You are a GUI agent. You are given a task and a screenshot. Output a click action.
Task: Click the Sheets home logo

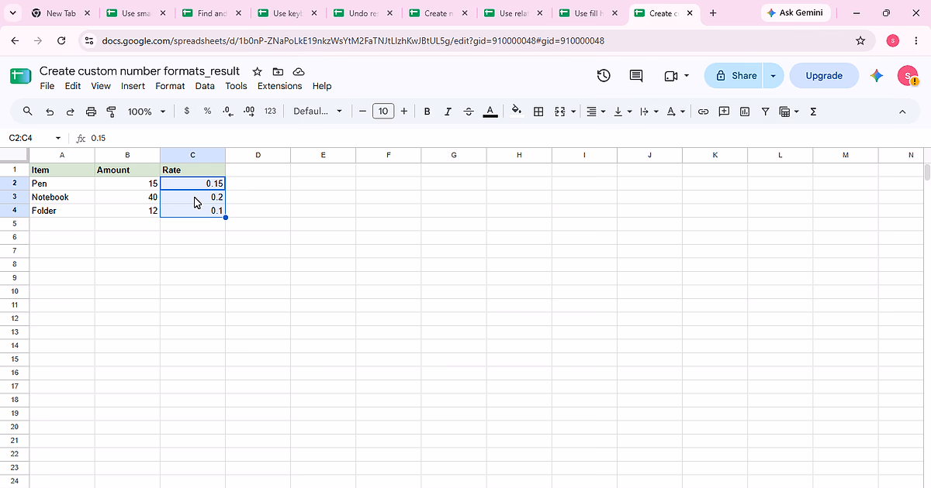[x=20, y=75]
